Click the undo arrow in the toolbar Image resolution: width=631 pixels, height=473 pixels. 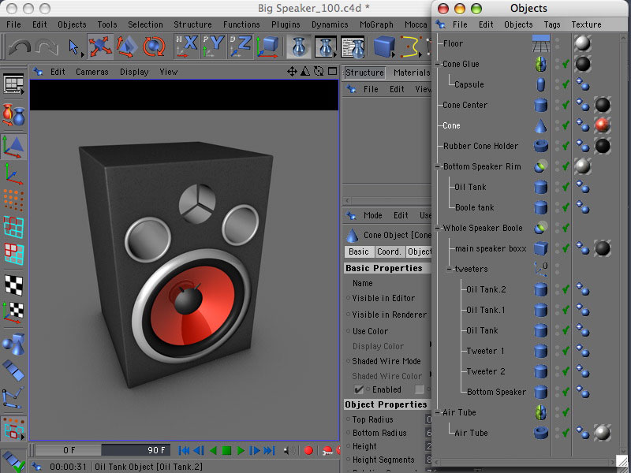pos(20,47)
